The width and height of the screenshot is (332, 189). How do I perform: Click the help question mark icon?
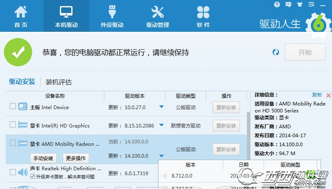point(277,4)
